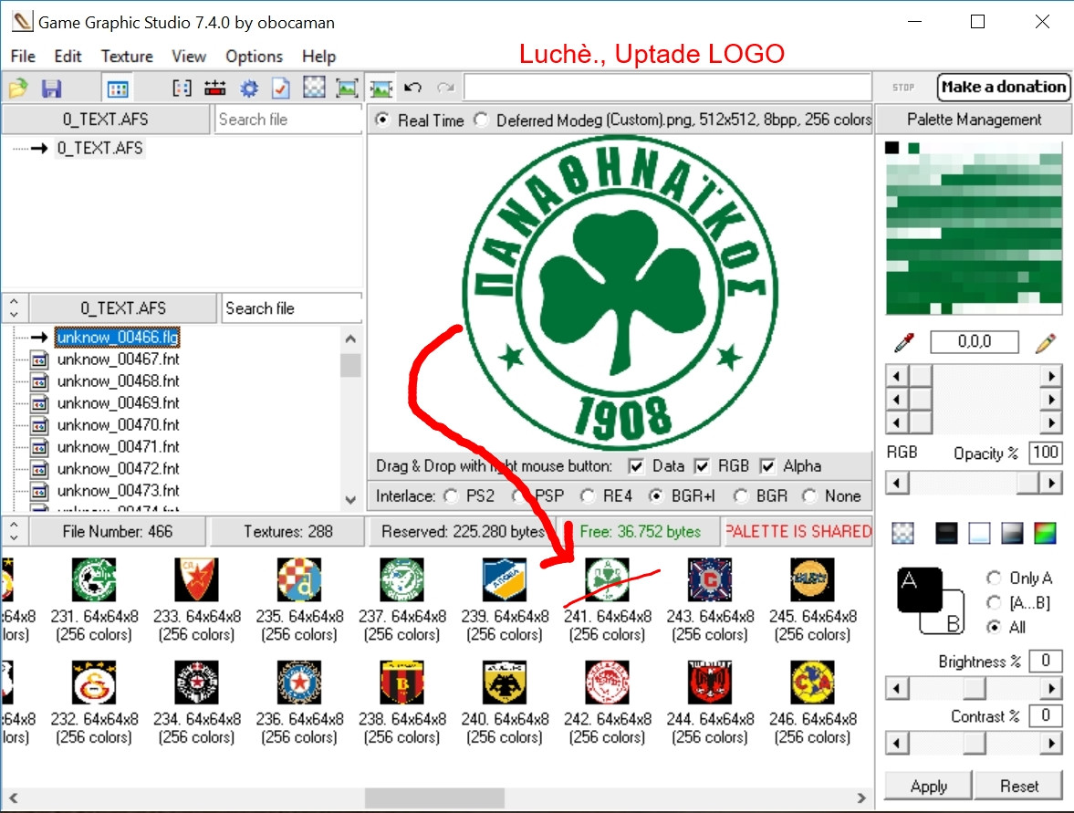Pick color with the eyedropper icon
Viewport: 1074px width, 813px height.
pos(904,342)
